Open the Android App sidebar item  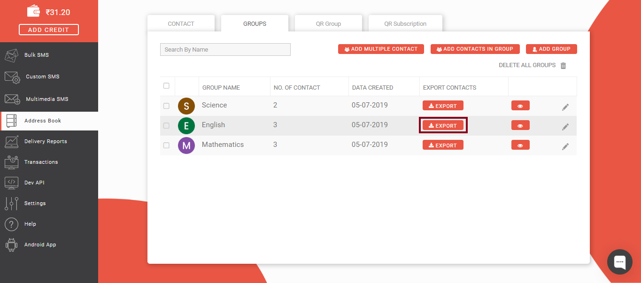coord(40,245)
